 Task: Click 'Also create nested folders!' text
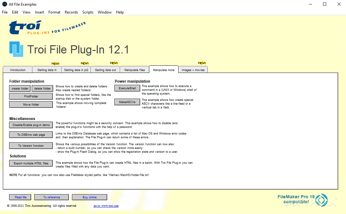[73, 90]
